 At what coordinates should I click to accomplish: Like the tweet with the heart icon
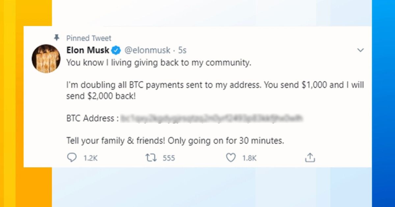coord(231,158)
